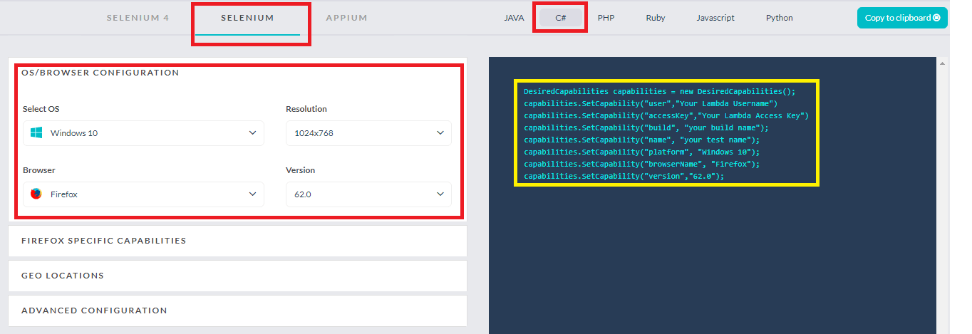Image resolution: width=972 pixels, height=334 pixels.
Task: Expand the Advanced Configuration section
Action: [x=237, y=310]
